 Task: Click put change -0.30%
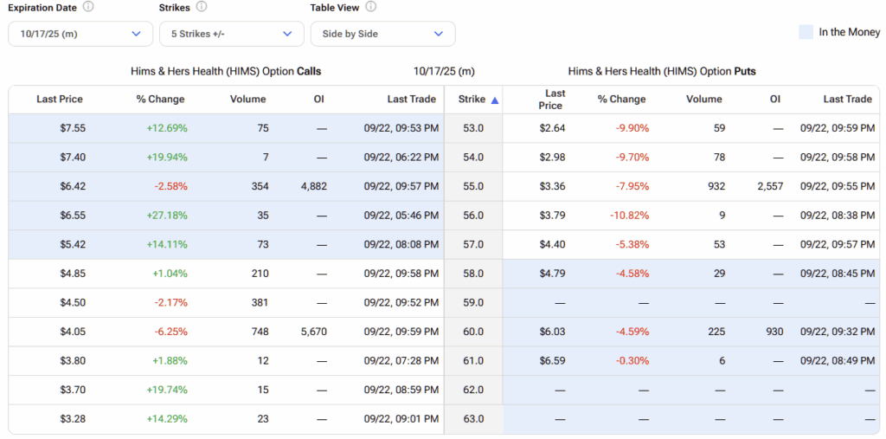[x=632, y=361]
